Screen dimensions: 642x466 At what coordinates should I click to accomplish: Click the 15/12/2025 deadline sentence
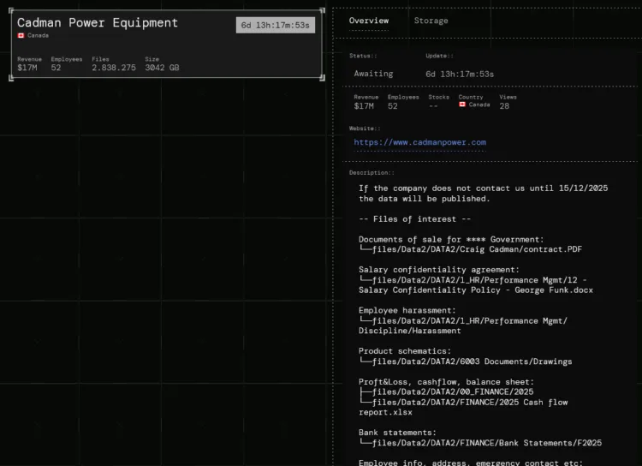(483, 194)
